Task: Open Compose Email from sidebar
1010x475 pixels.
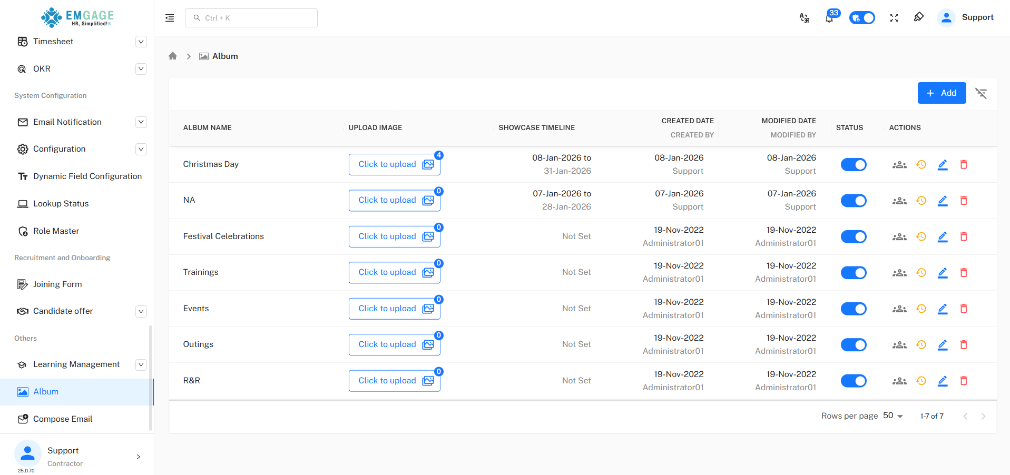Action: (x=63, y=419)
